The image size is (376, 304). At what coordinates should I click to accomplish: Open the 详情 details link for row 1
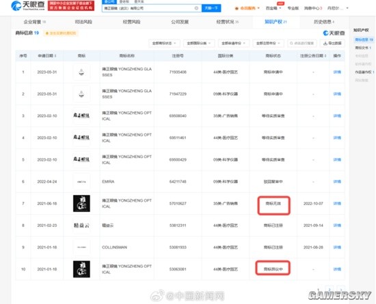point(337,72)
